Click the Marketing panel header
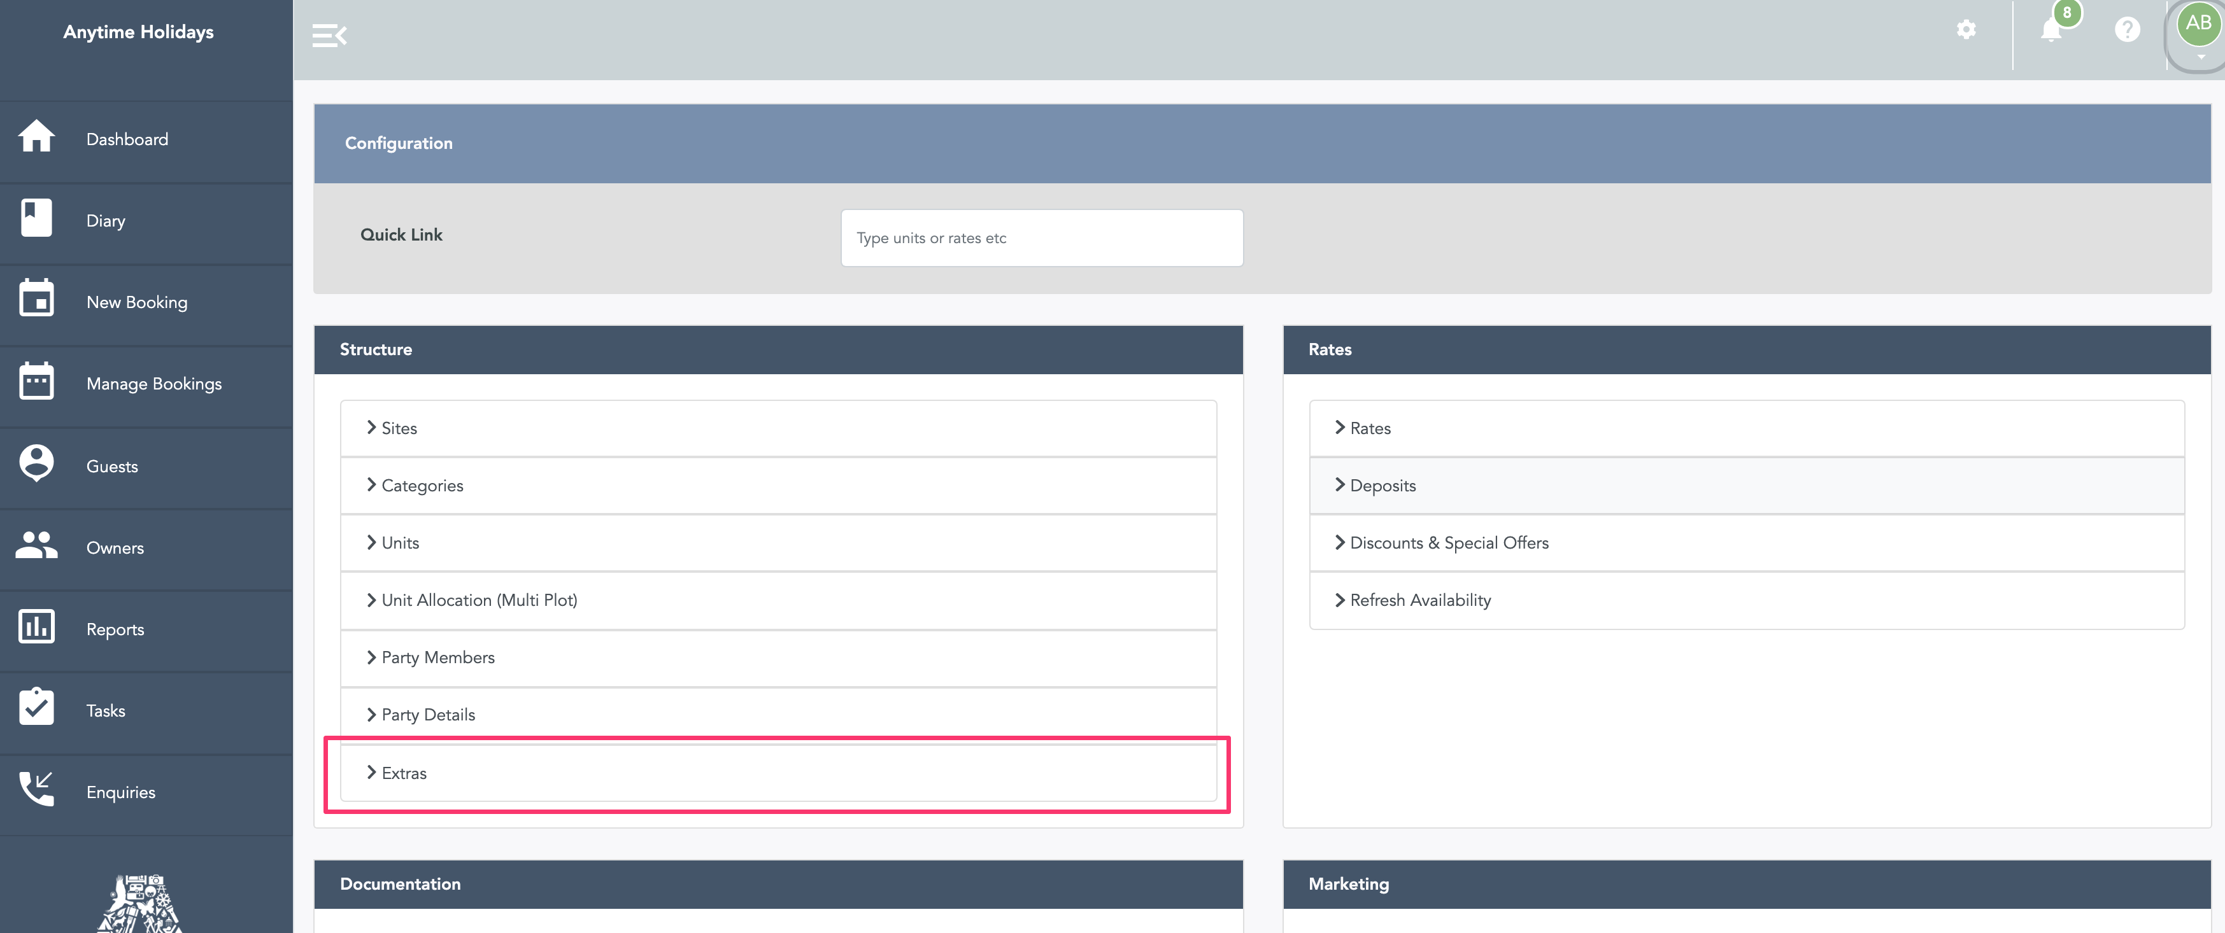 (1747, 884)
